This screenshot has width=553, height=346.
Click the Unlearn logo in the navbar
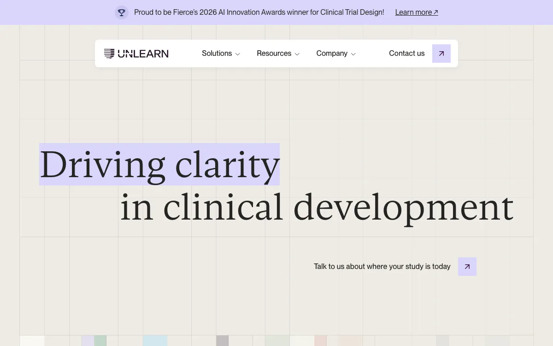coord(136,54)
